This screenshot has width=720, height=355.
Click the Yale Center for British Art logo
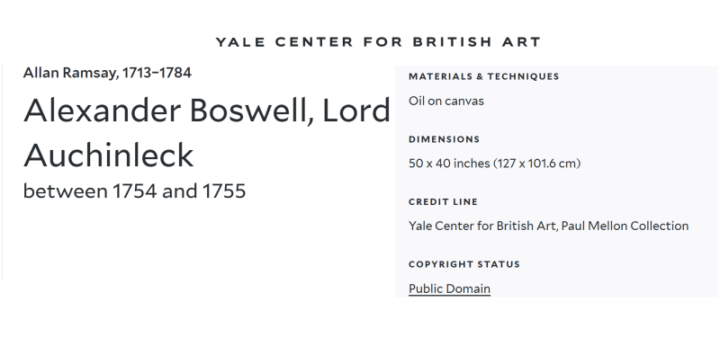click(378, 41)
